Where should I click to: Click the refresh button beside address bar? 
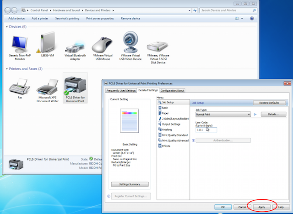point(195,10)
